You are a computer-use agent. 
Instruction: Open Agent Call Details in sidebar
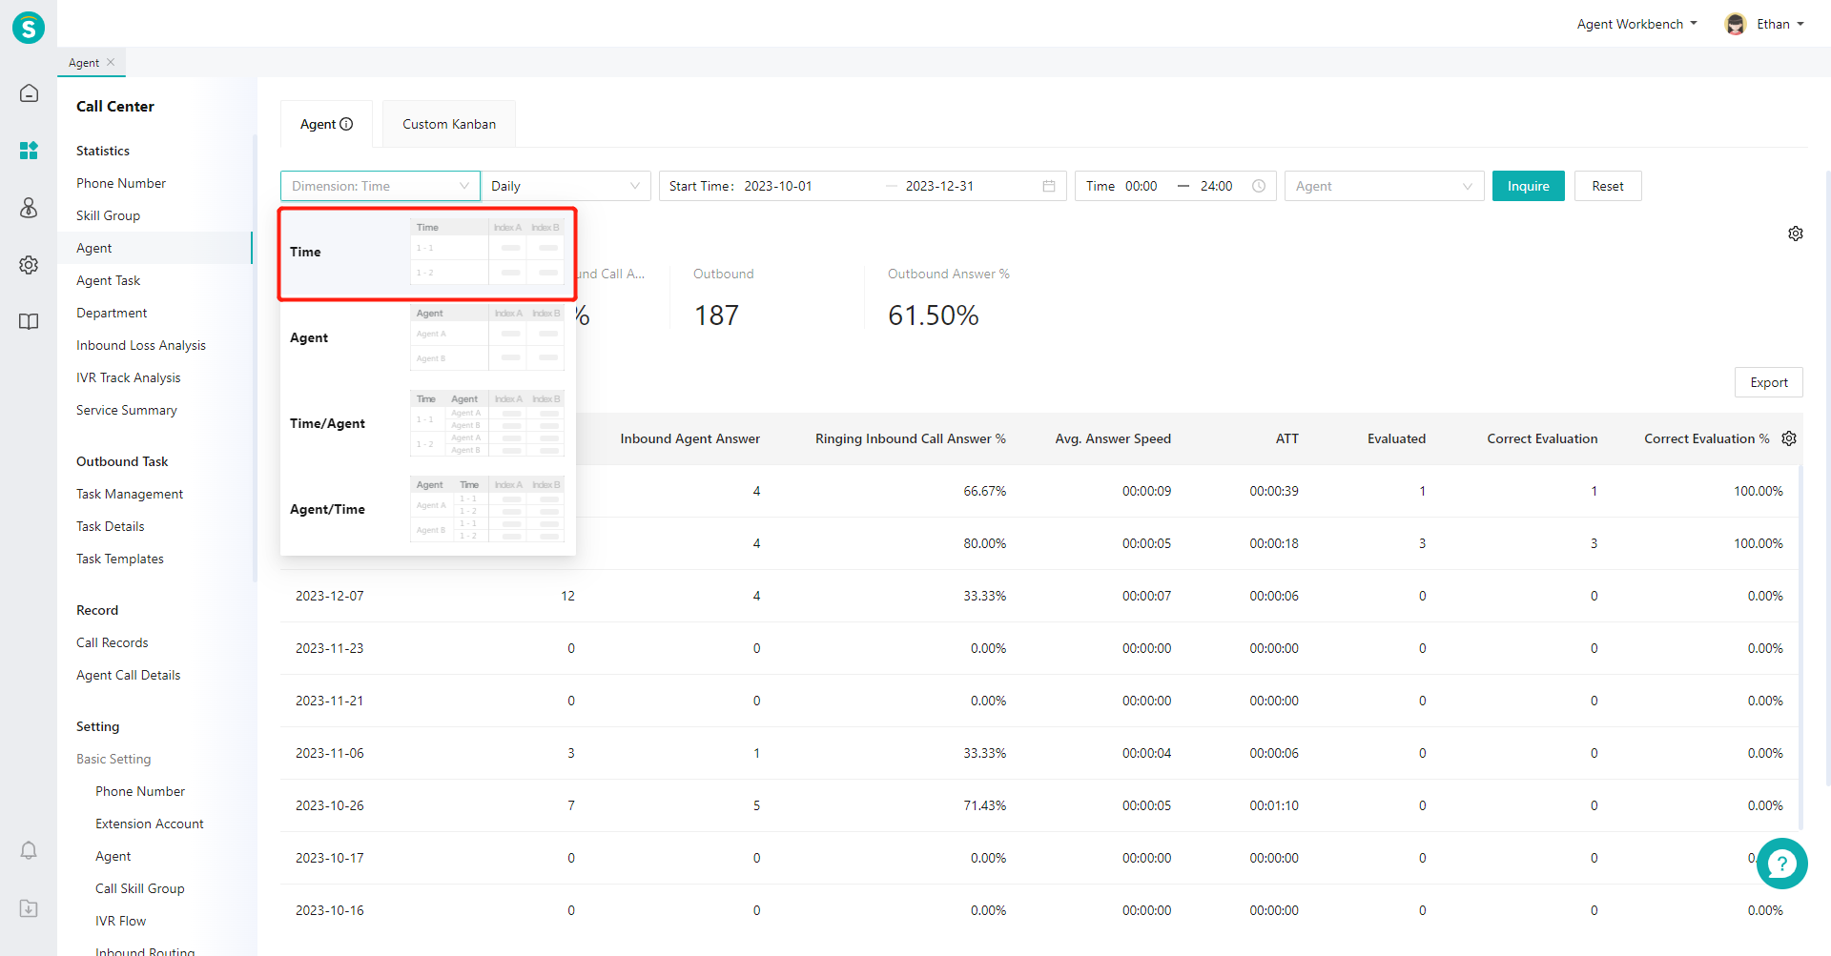pos(129,675)
